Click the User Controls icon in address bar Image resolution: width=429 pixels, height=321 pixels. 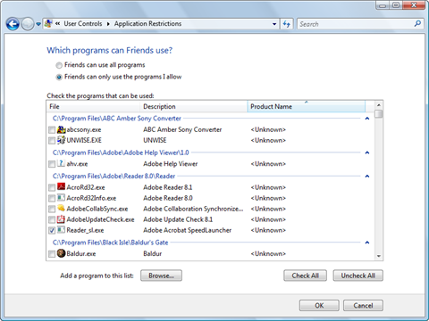[48, 23]
